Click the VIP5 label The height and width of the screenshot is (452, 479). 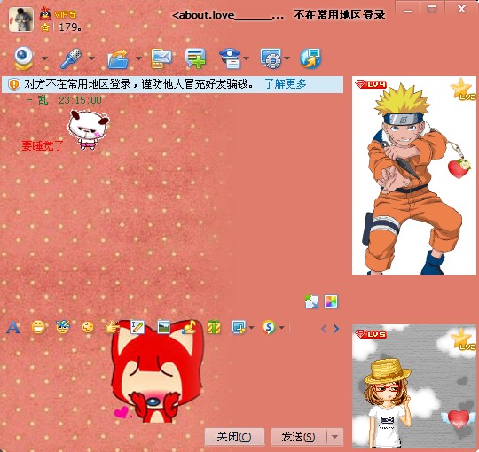tap(65, 14)
